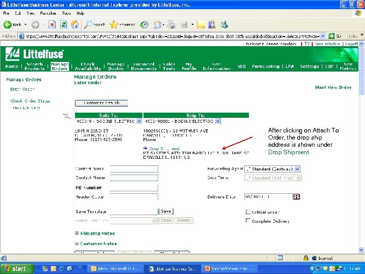Click the yellow folder toolbar icon
Screen dimensions: 365x274
pos(201,24)
